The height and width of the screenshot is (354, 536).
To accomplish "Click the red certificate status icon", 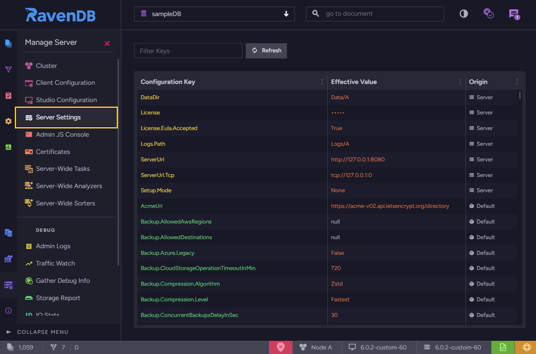I will point(281,347).
